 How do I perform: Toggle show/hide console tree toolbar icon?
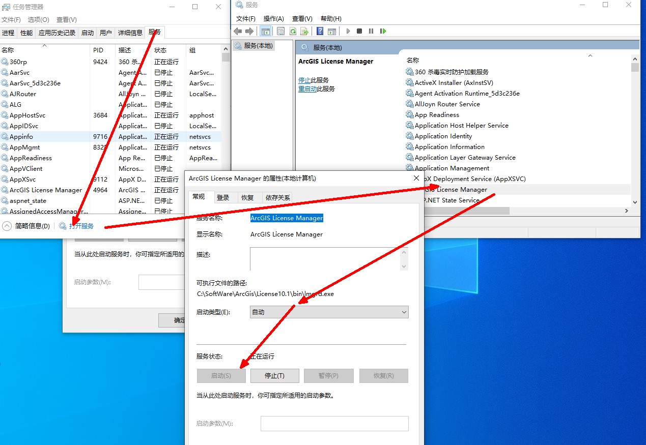265,31
